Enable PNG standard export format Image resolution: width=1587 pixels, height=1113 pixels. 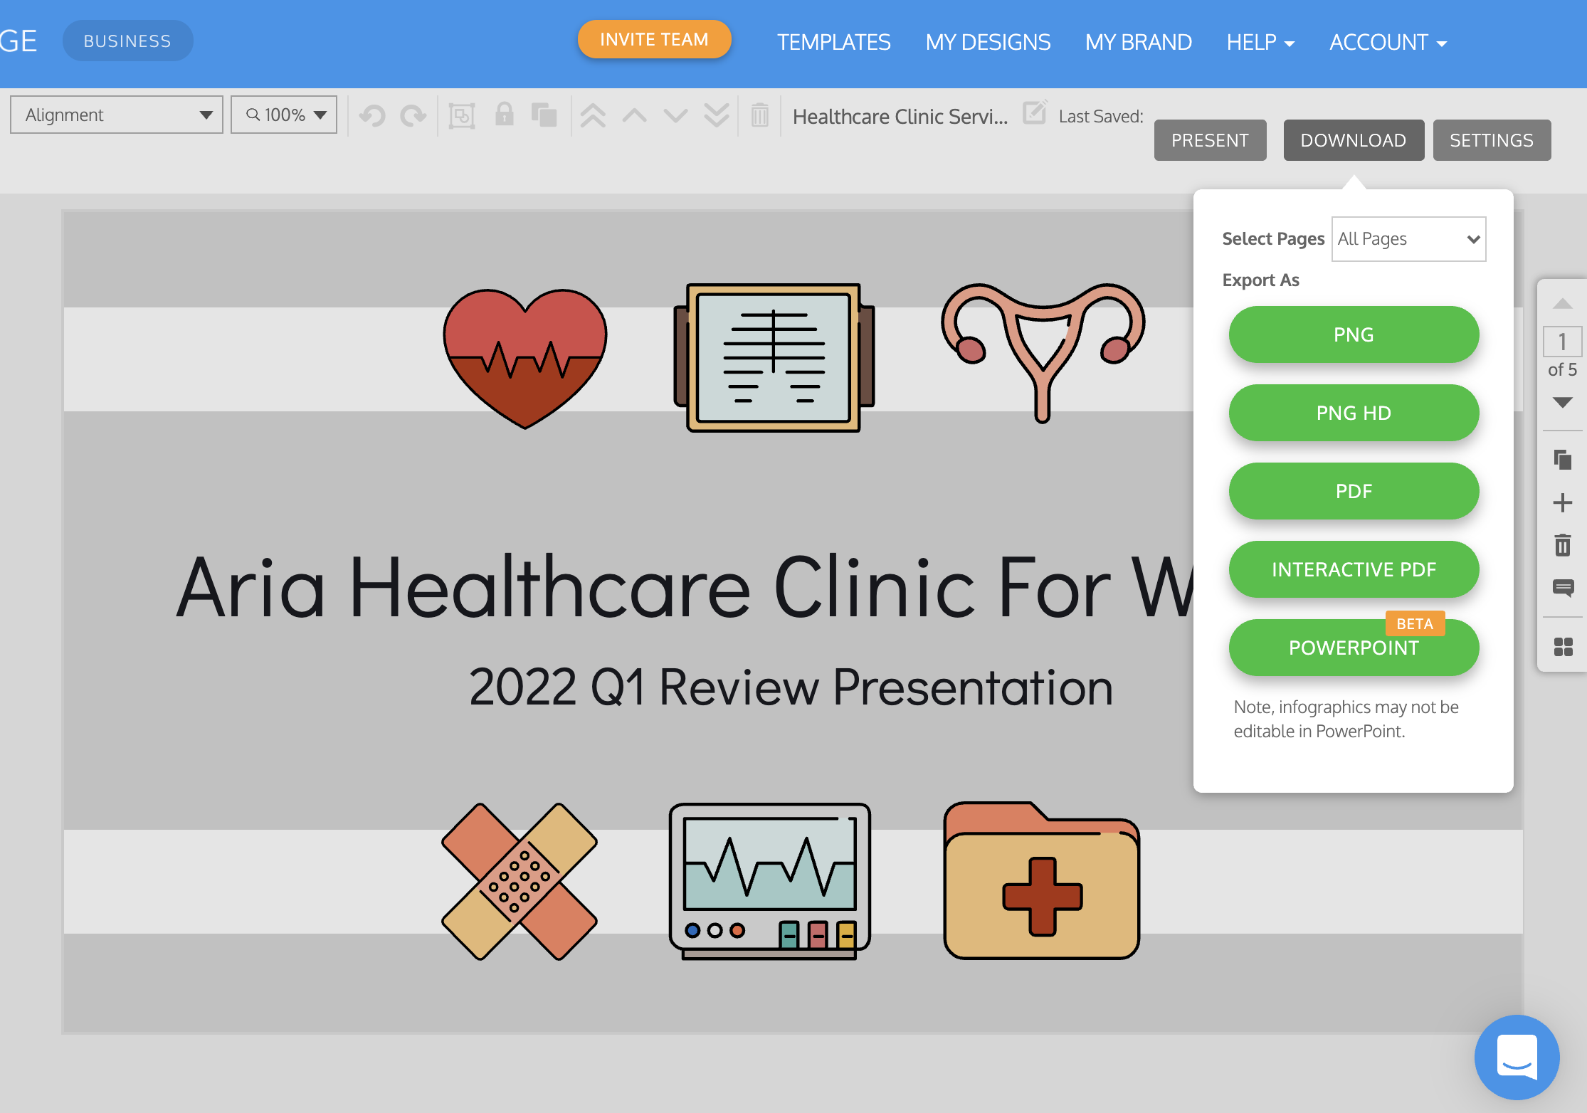[x=1353, y=334]
